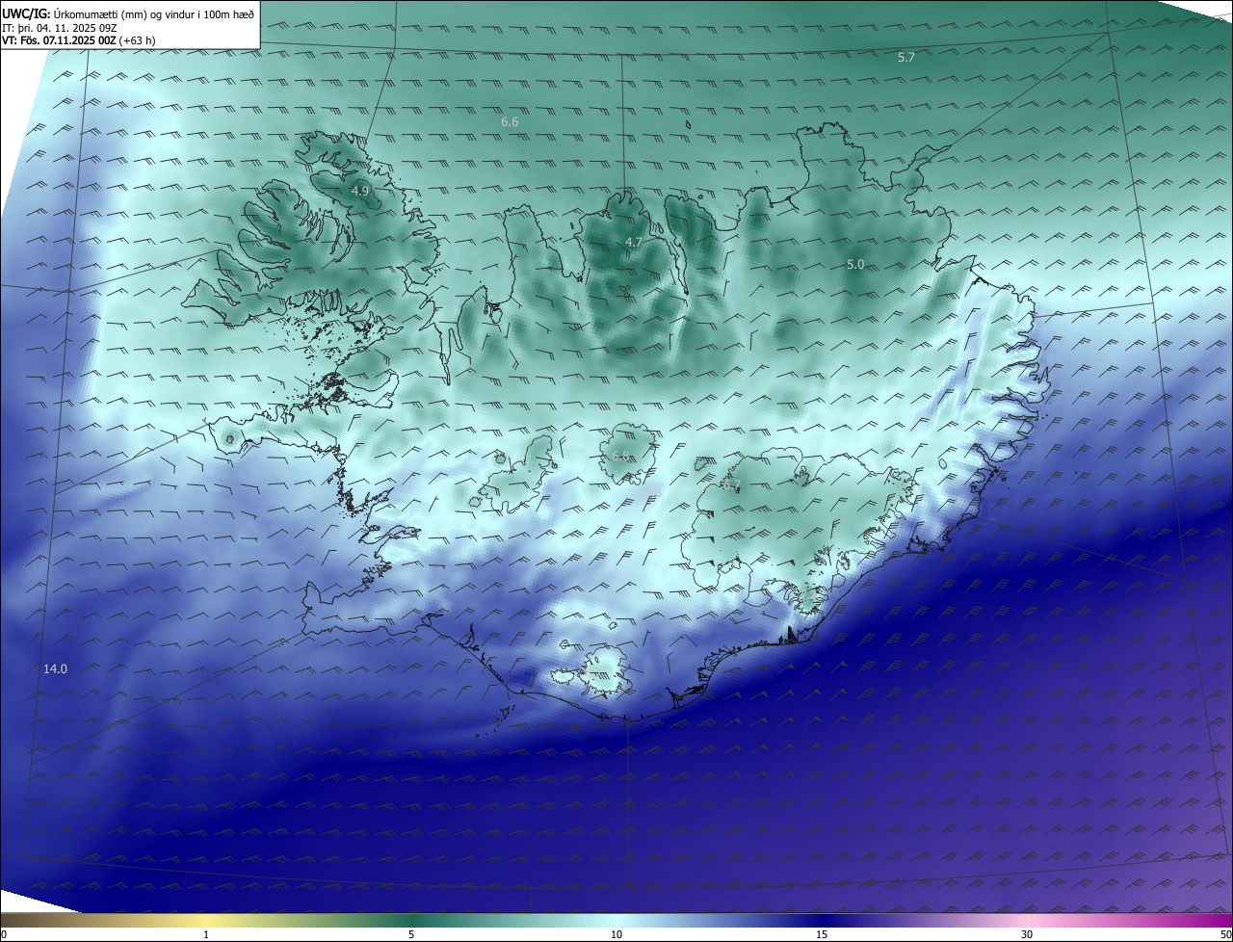Click the color scale tick label "0"
1233x942 pixels.
click(x=4, y=934)
